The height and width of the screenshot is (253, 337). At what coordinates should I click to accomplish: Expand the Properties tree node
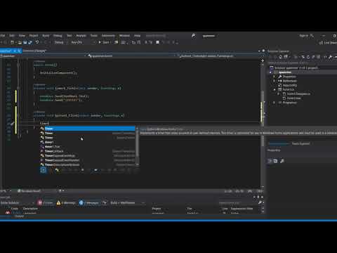click(x=275, y=77)
